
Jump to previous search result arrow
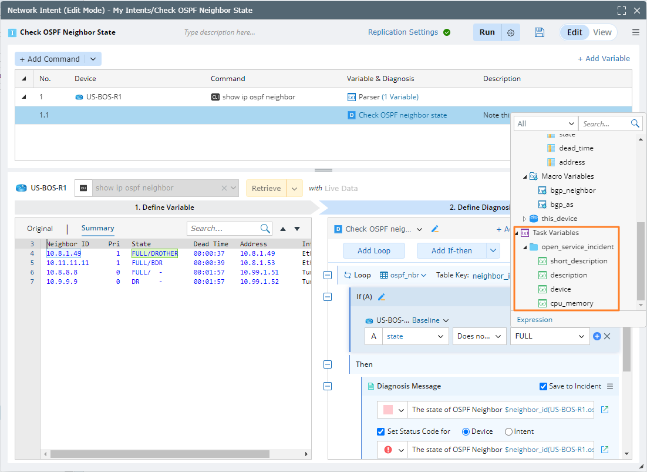283,229
